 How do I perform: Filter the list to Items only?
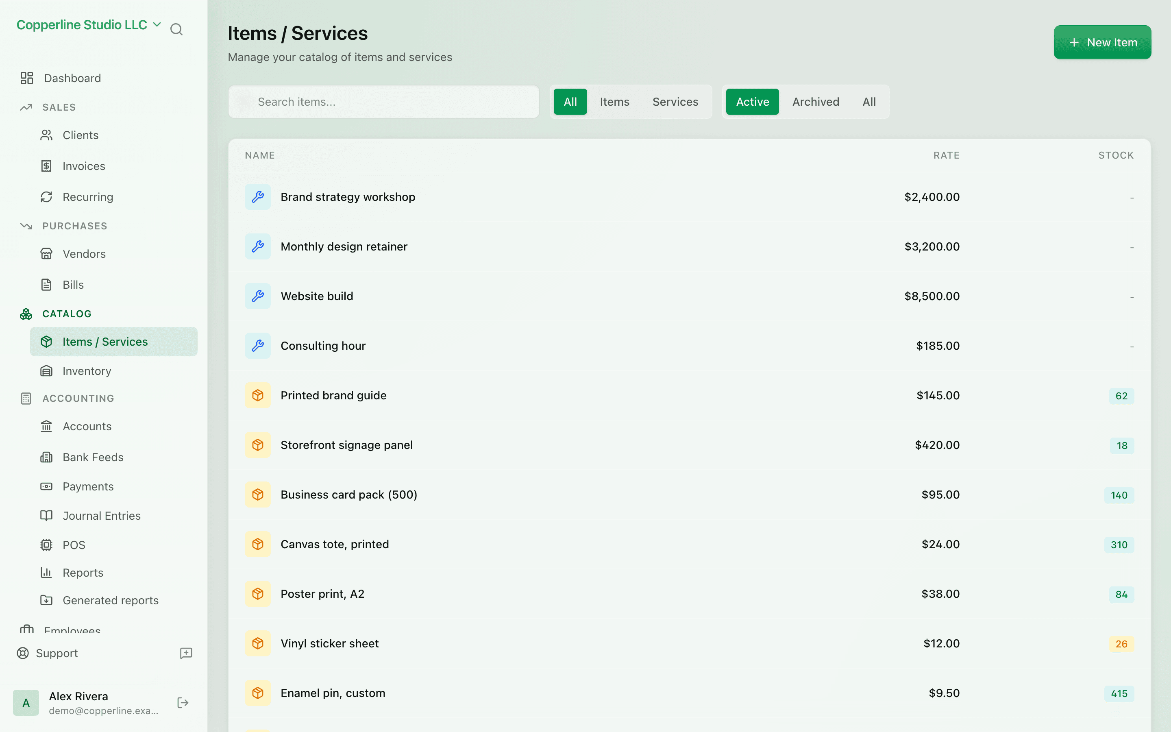(x=614, y=102)
